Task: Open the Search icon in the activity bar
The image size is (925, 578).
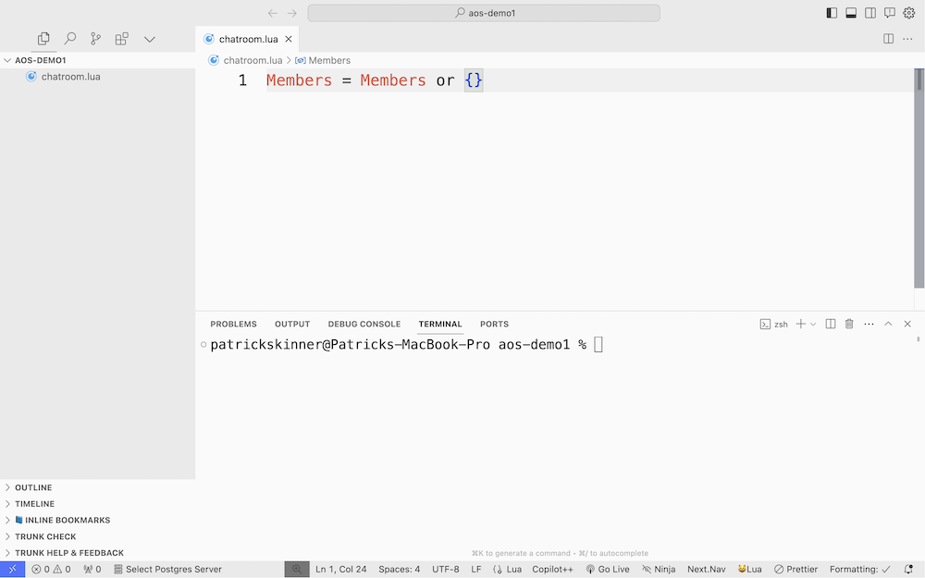Action: coord(69,39)
